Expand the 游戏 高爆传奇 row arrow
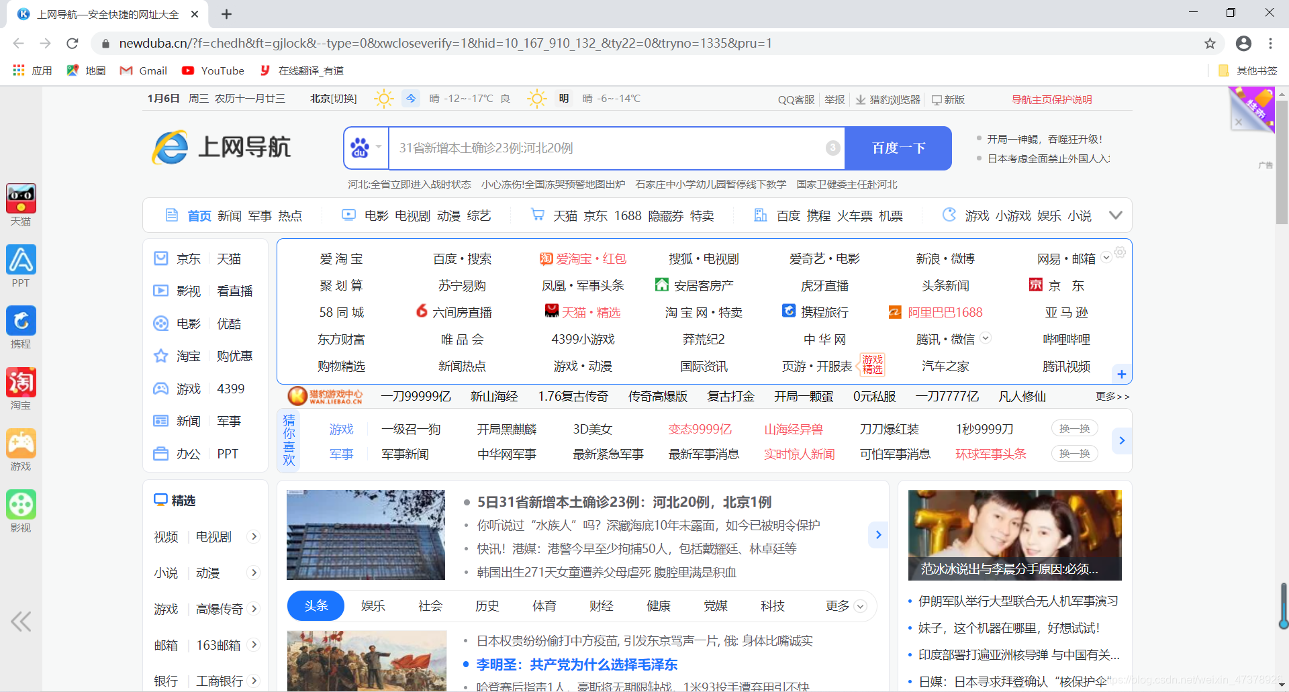Screen dimensions: 1289x692 click(x=254, y=609)
